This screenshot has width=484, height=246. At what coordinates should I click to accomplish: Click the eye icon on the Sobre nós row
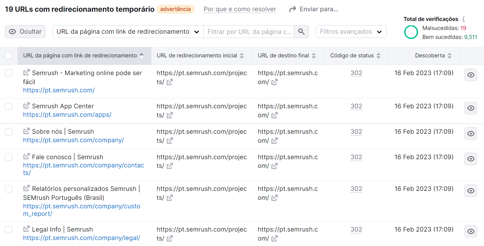[471, 133]
